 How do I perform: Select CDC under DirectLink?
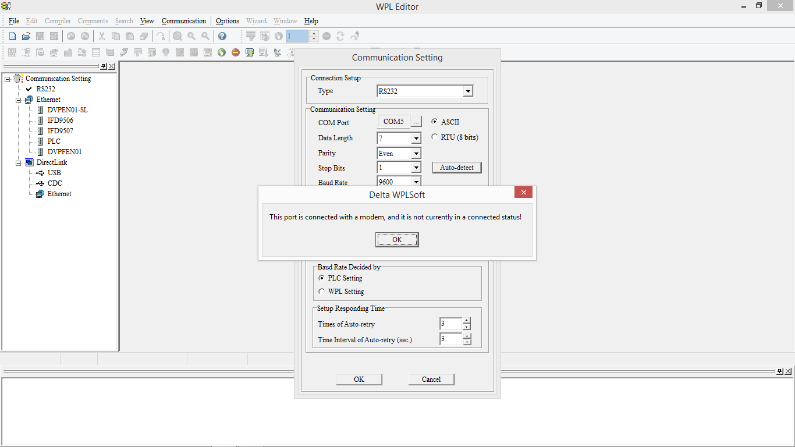point(55,183)
